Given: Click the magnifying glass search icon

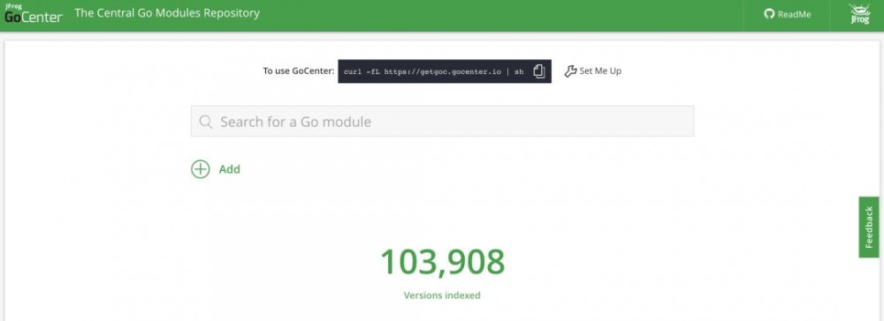Looking at the screenshot, I should point(206,122).
